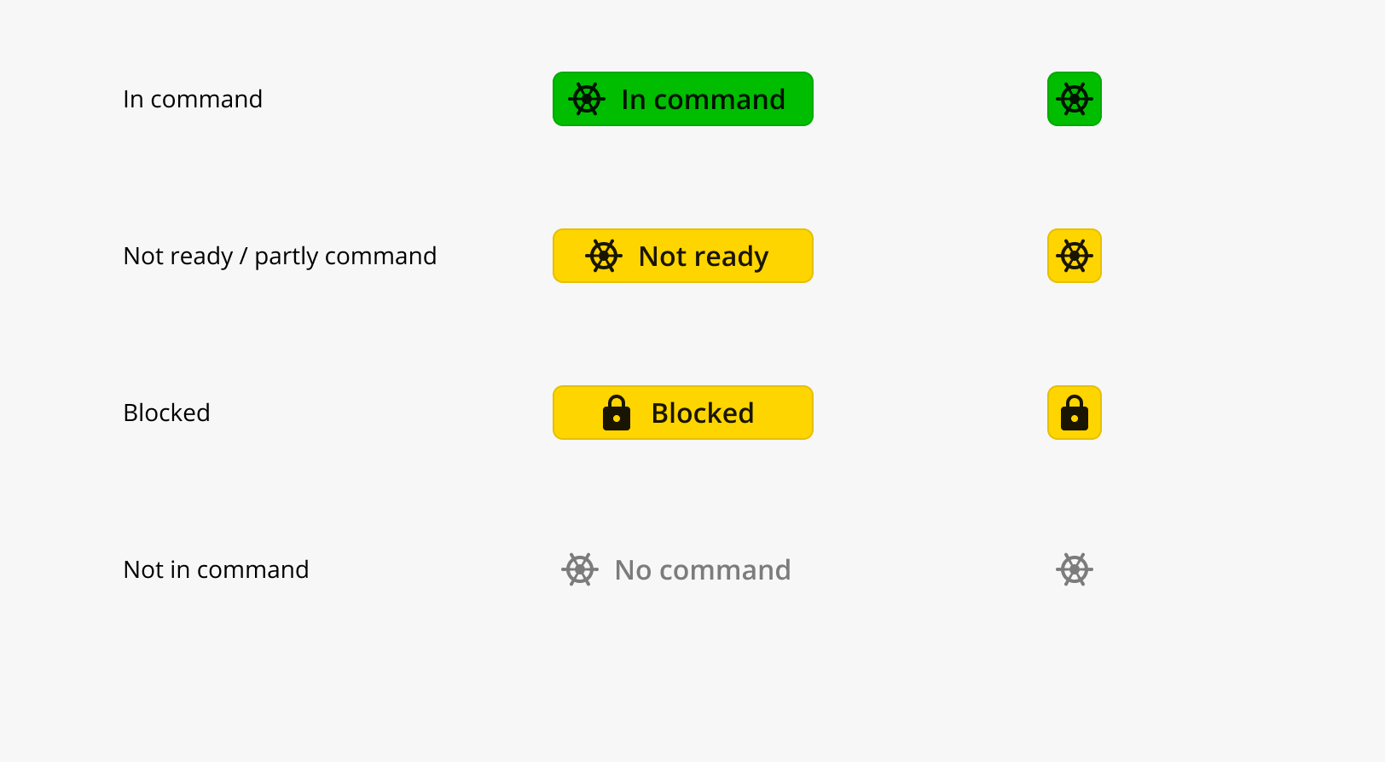Screen dimensions: 1385x762
Task: Click the padlock icon inside wide Blocked button
Action: (x=617, y=413)
